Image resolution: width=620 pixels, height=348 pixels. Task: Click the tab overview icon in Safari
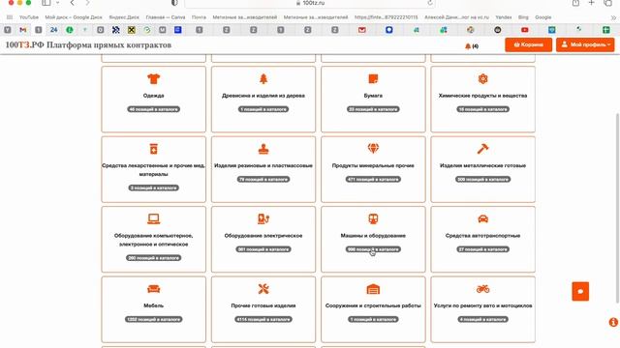tap(607, 3)
